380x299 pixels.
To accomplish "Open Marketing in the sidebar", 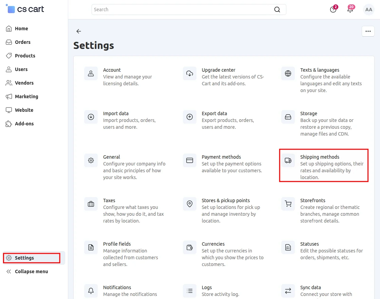I will 34,96.
